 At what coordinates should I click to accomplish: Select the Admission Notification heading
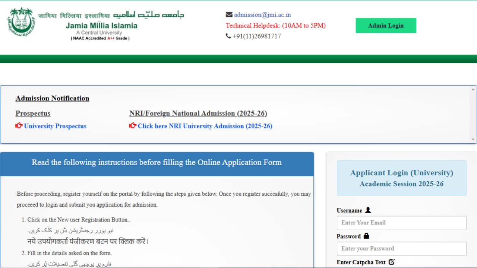pos(52,98)
